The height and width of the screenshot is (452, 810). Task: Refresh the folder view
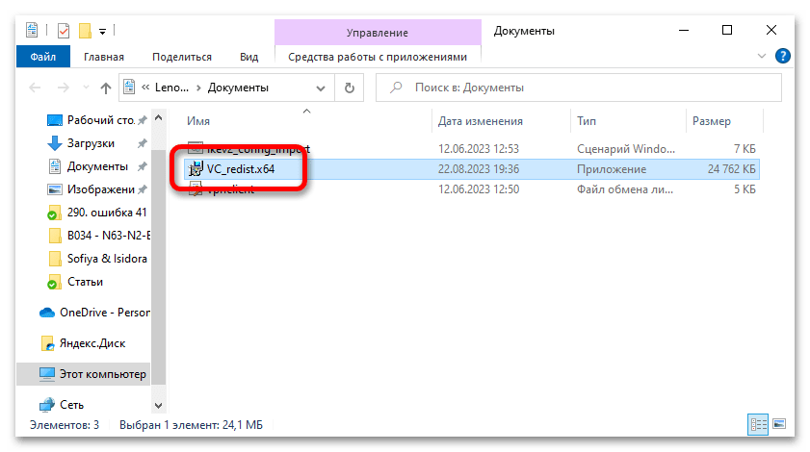pos(350,88)
